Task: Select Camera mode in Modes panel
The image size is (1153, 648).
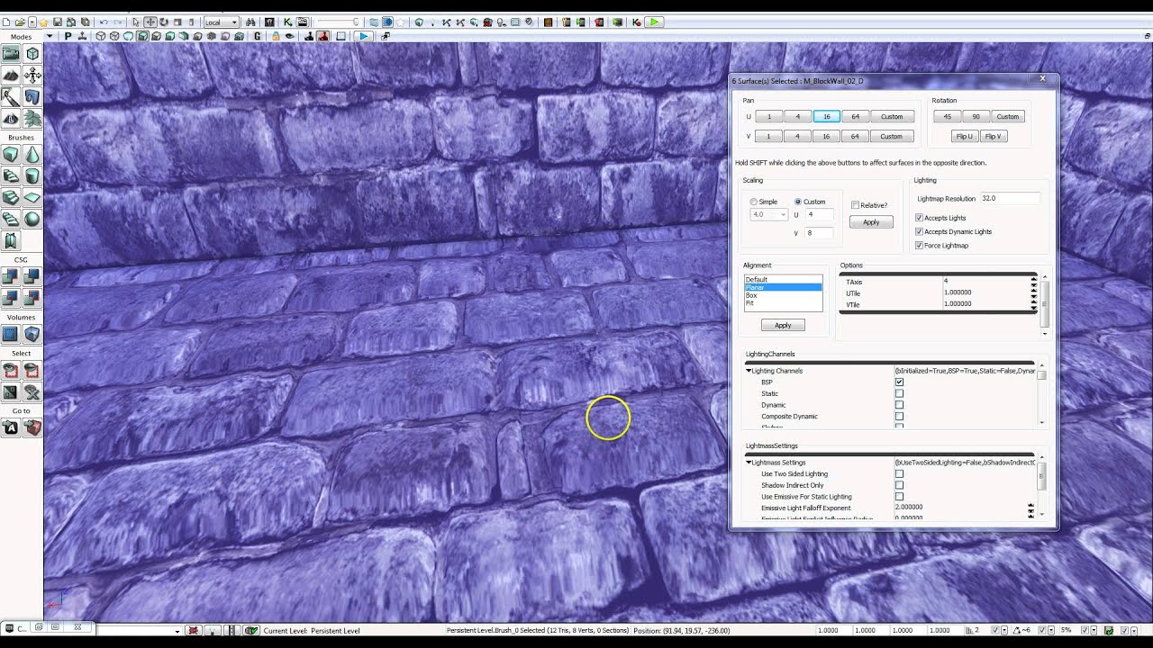Action: click(11, 54)
